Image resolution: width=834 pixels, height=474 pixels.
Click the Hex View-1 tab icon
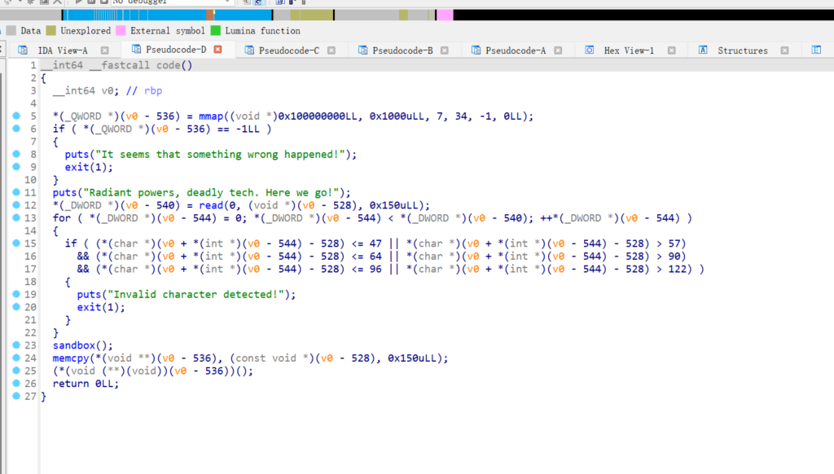(x=589, y=50)
